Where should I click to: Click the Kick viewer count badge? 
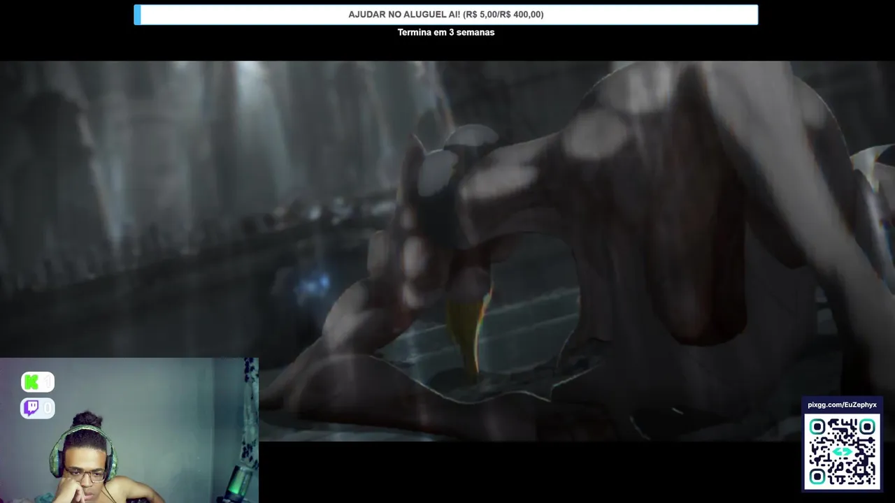38,382
